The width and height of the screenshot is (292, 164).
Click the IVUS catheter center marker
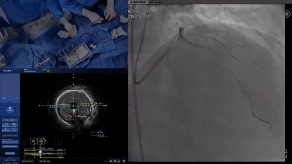(x=73, y=106)
